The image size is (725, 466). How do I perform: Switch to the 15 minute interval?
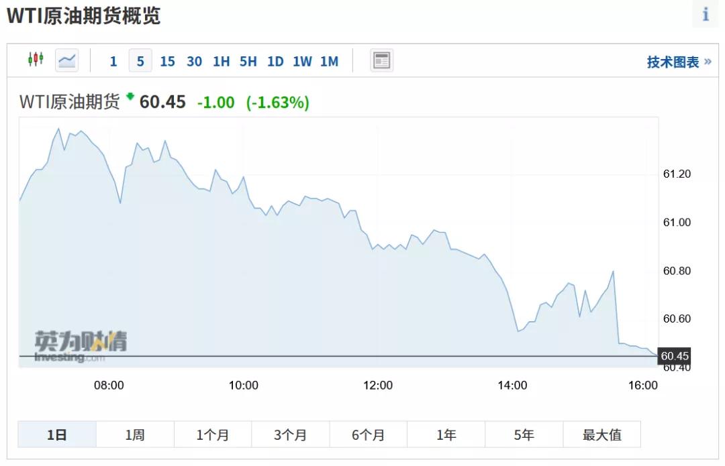(x=167, y=62)
